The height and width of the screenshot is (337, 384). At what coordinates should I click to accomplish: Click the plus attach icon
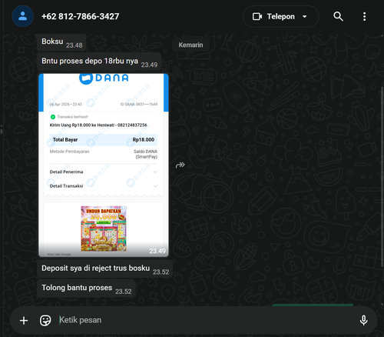click(24, 320)
